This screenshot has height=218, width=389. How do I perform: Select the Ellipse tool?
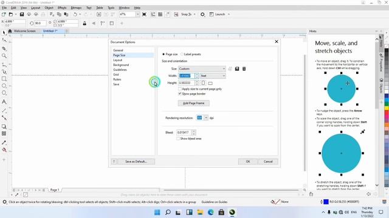pos(4,86)
